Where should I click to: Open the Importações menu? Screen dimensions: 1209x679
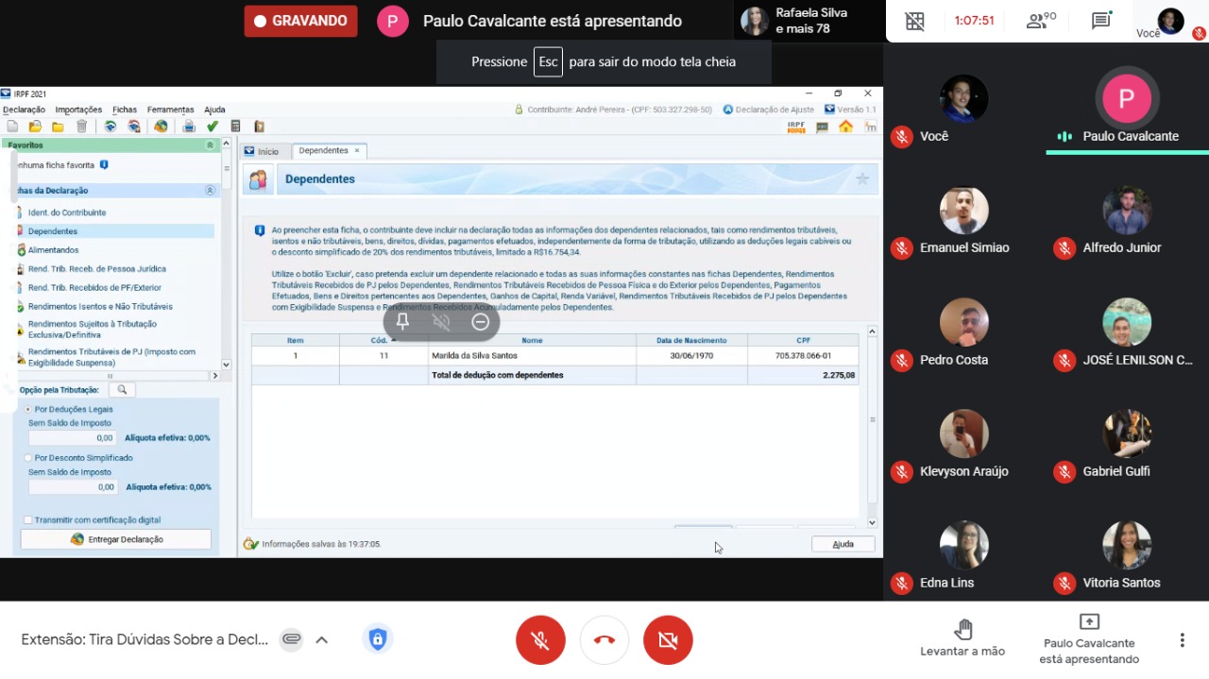[78, 110]
